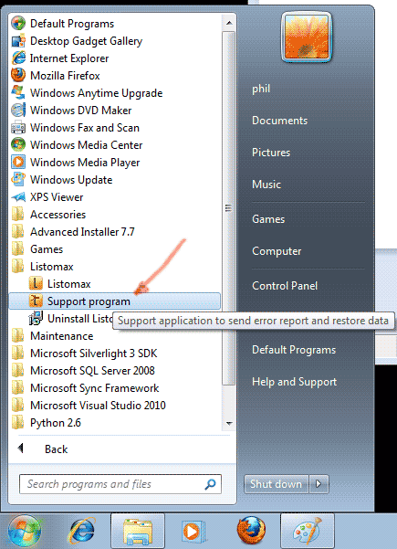Click the Listomax application icon under Listomax folder
The height and width of the screenshot is (549, 397).
point(36,283)
